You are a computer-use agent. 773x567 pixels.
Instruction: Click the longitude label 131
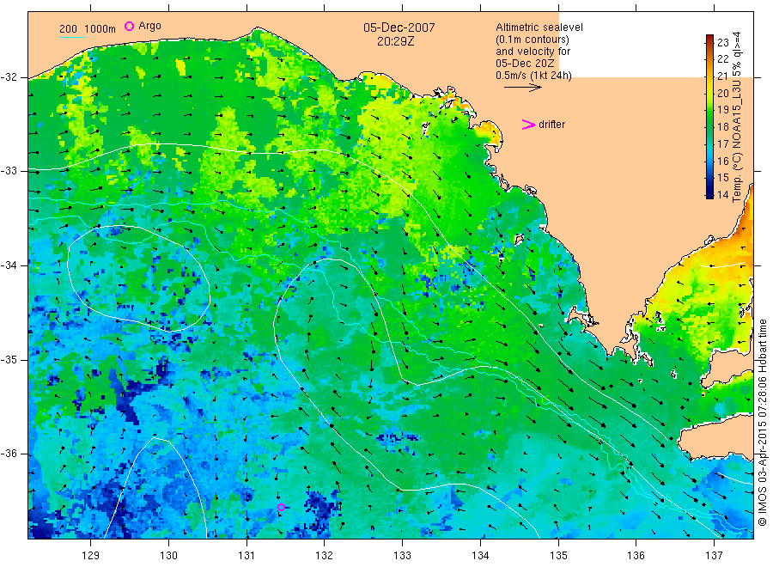(x=247, y=556)
